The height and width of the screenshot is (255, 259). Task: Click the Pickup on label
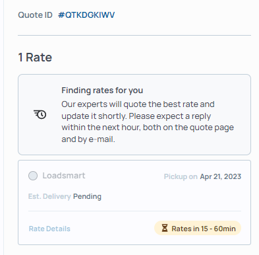coord(181,176)
